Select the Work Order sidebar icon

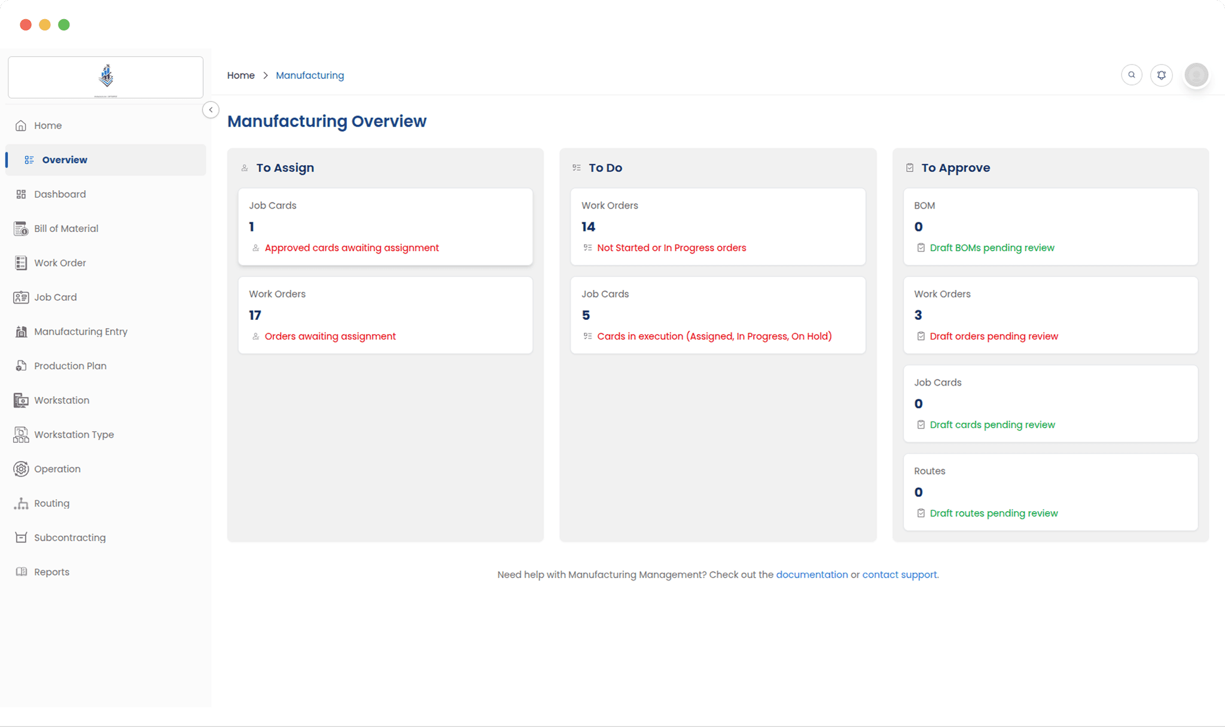pos(21,262)
